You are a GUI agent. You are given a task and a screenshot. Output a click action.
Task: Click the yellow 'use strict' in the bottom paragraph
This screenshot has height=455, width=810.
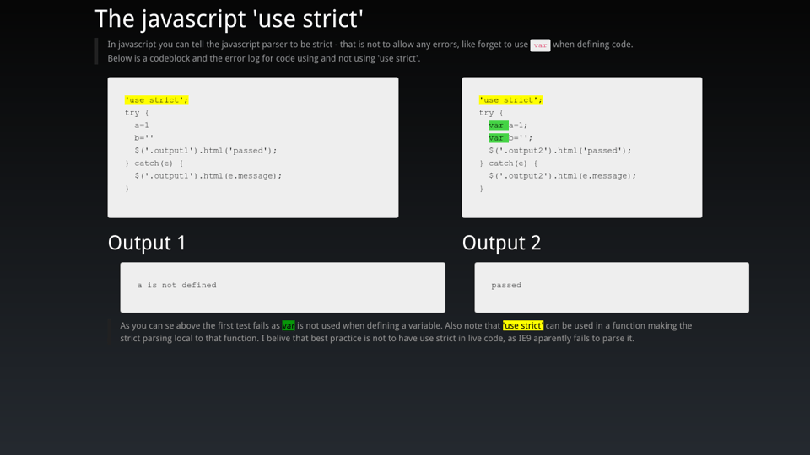pyautogui.click(x=523, y=326)
